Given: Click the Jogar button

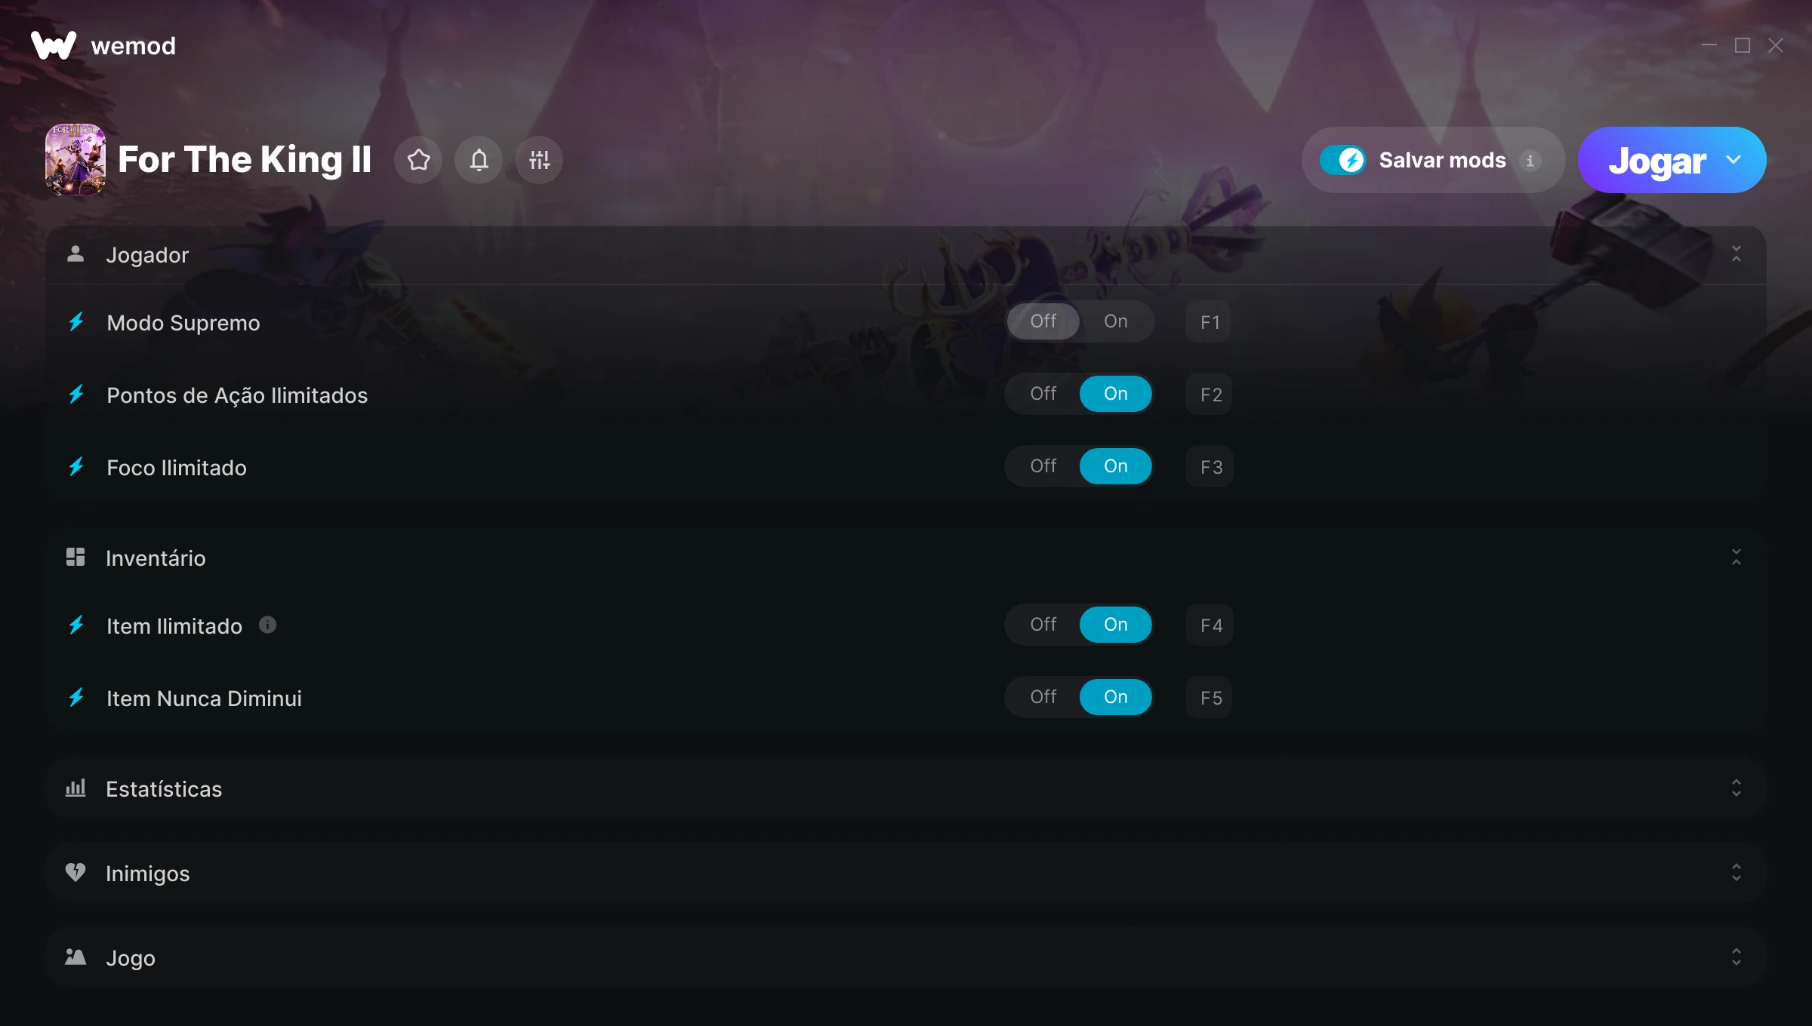Looking at the screenshot, I should pos(1656,160).
